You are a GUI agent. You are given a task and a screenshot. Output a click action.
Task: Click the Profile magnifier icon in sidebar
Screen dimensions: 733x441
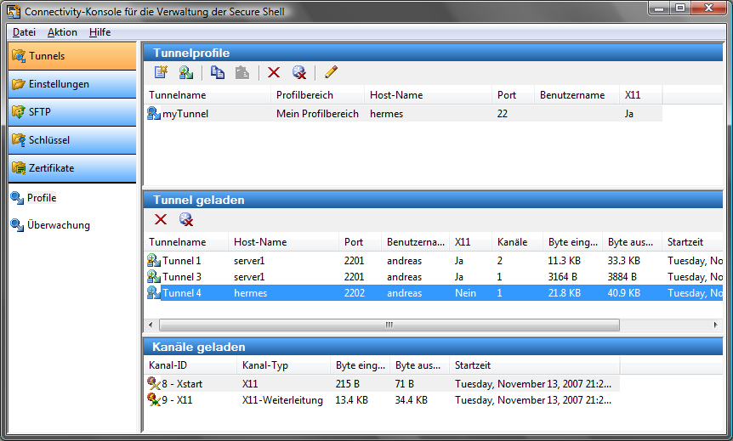(x=17, y=198)
